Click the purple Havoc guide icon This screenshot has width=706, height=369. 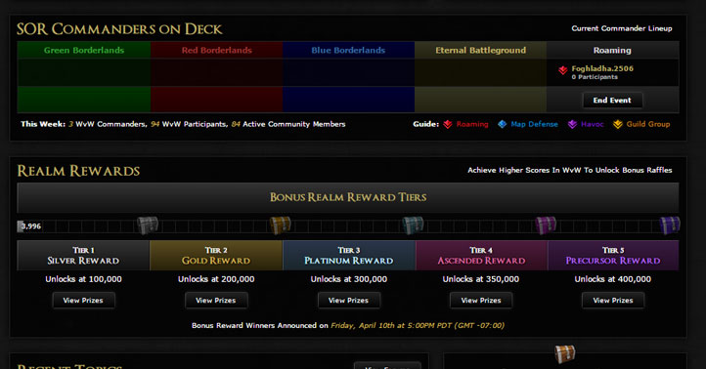[x=572, y=124]
